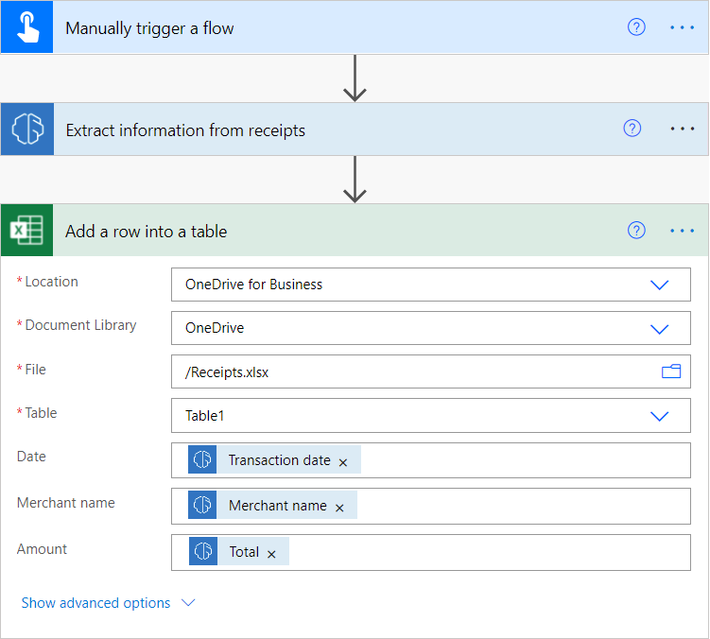Expand the Location dropdown
Image resolution: width=710 pixels, height=639 pixels.
tap(659, 285)
